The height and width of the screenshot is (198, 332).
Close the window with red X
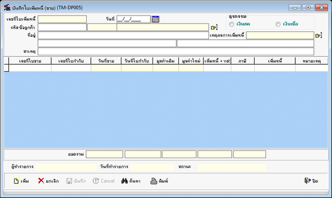(322, 8)
